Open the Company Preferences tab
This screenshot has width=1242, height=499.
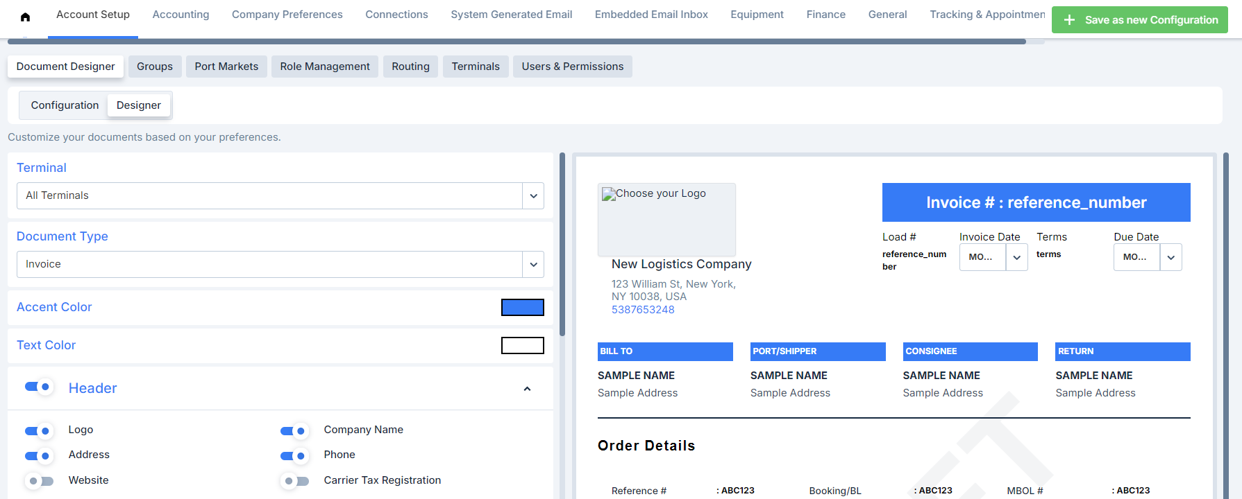[x=287, y=15]
